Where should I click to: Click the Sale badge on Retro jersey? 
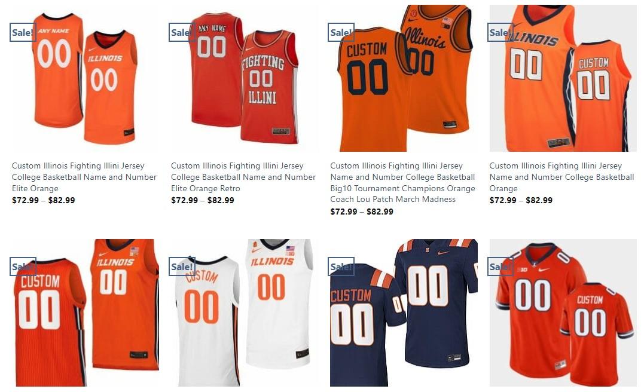(182, 32)
